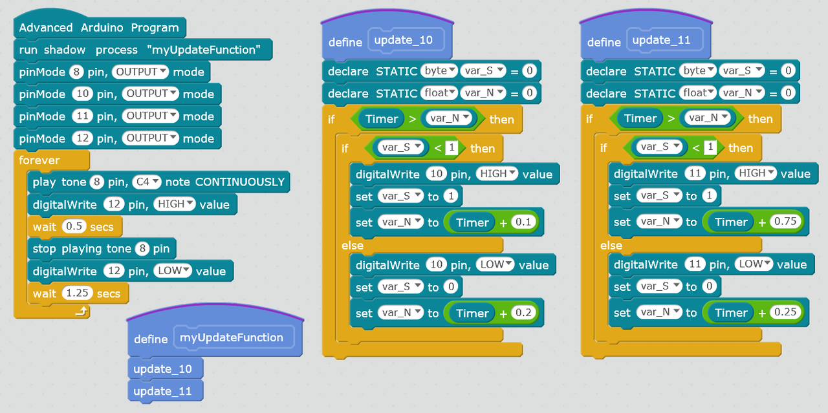
Task: Click the pin number 10 in pinMode block
Action: coord(82,94)
